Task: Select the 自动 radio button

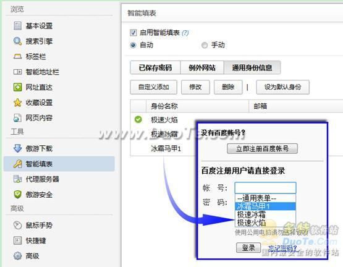Action: pyautogui.click(x=133, y=45)
